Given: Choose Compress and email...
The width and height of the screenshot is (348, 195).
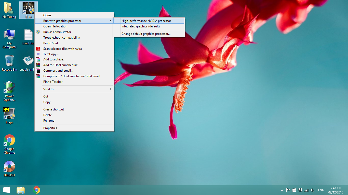Looking at the screenshot, I should 74,71.
